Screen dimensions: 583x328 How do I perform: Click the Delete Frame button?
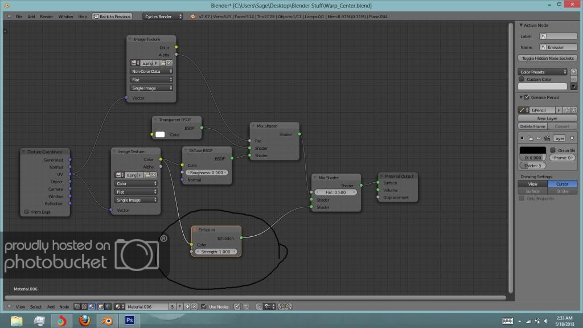[x=532, y=126]
